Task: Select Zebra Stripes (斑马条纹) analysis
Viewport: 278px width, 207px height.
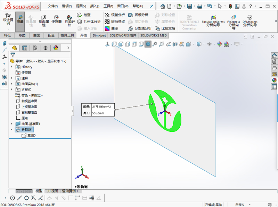Action: pos(115,21)
